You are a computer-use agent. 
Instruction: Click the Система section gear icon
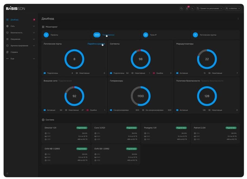click(x=43, y=120)
